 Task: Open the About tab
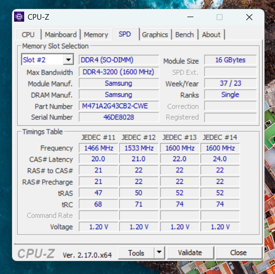pyautogui.click(x=212, y=35)
